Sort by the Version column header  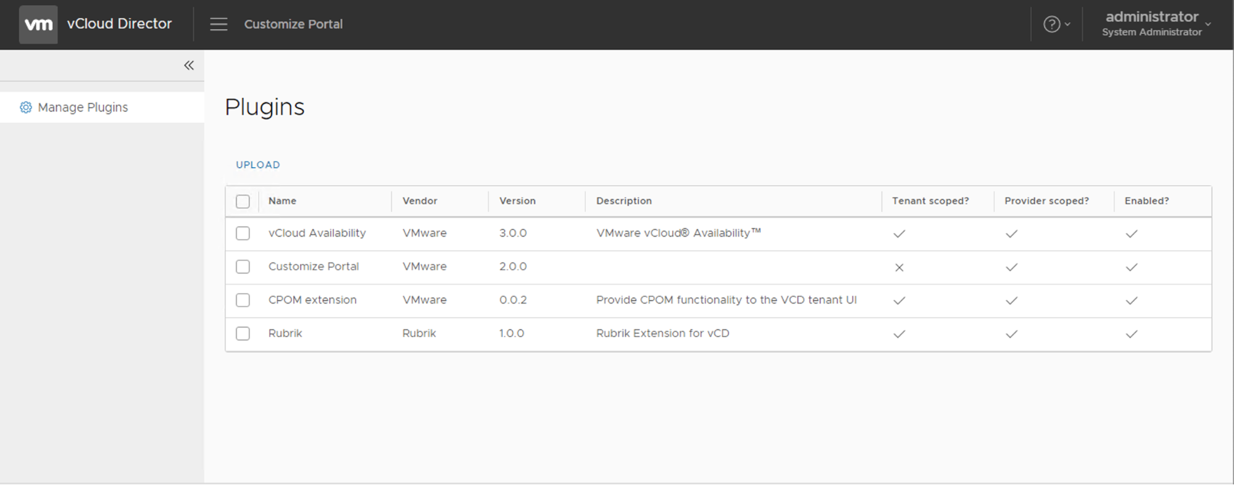(517, 201)
